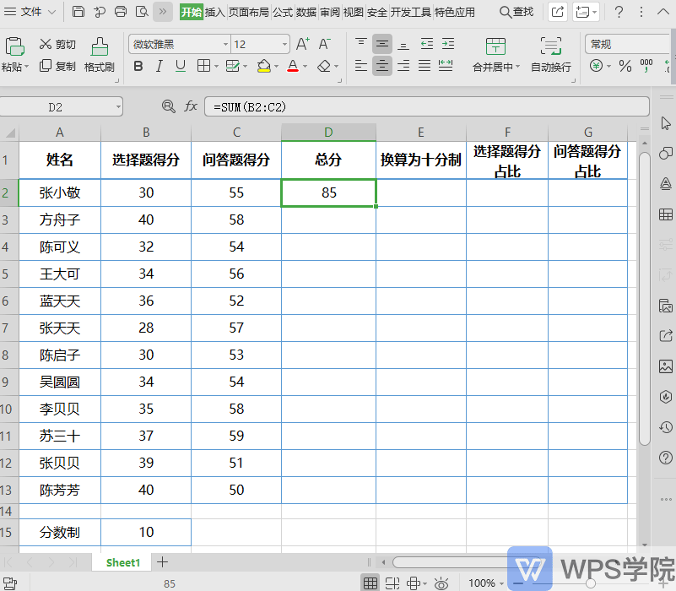Click the comma thousands separator style icon
This screenshot has width=676, height=591.
click(x=646, y=63)
